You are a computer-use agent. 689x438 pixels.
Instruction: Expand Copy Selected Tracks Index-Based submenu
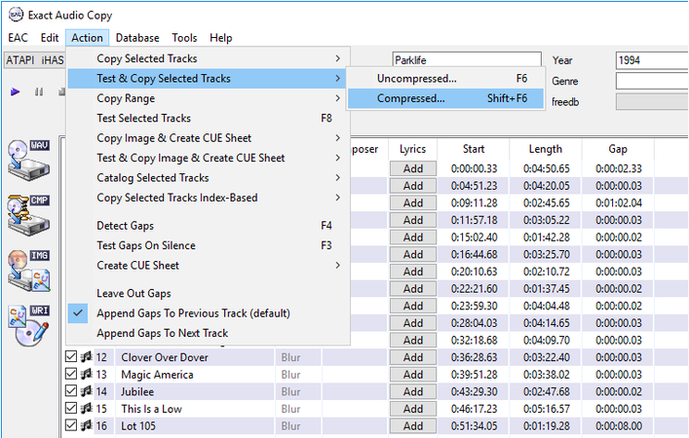click(x=209, y=198)
